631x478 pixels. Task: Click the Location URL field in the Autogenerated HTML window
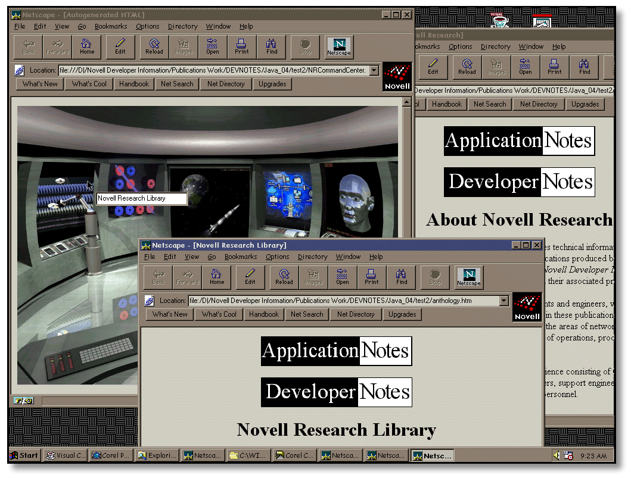213,70
